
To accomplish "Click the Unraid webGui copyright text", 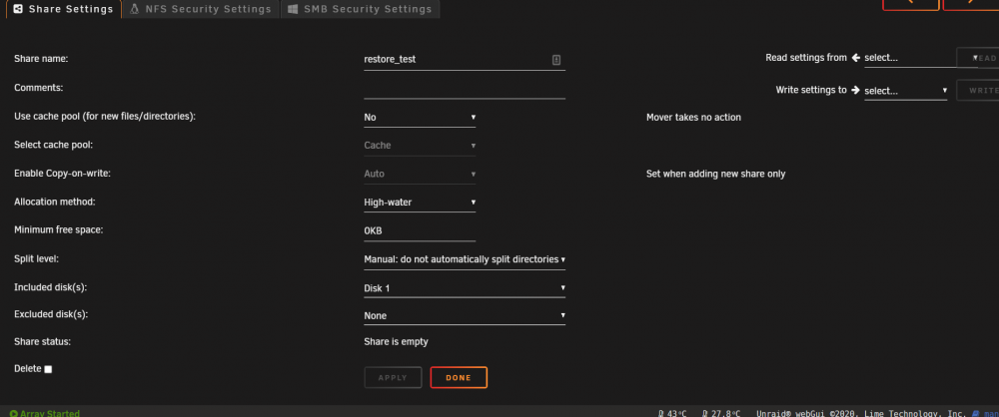I will (x=861, y=414).
